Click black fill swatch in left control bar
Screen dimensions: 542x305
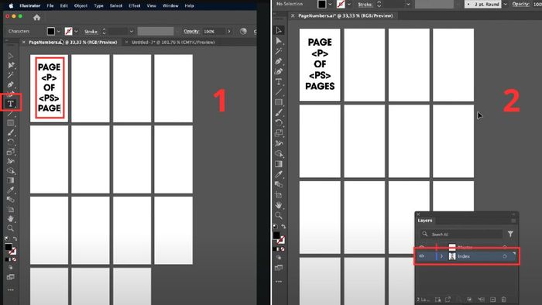coord(51,32)
